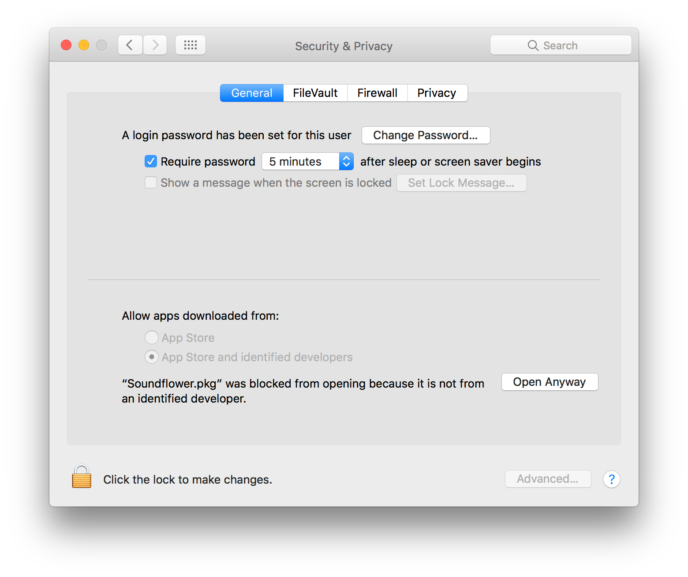The image size is (688, 577).
Task: Click Open Anyway for Soundflower.pkg
Action: (x=550, y=382)
